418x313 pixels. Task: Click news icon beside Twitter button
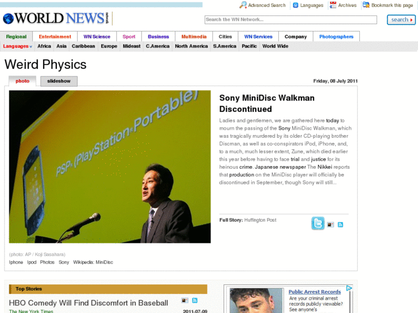331,225
